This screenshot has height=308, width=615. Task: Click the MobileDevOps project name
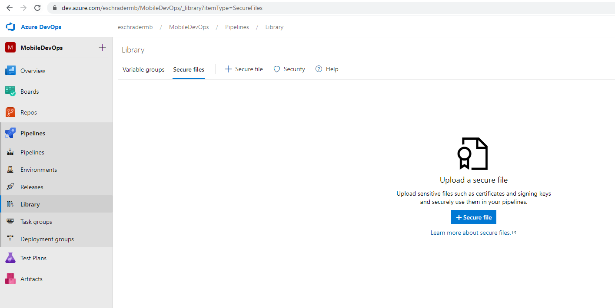[42, 48]
